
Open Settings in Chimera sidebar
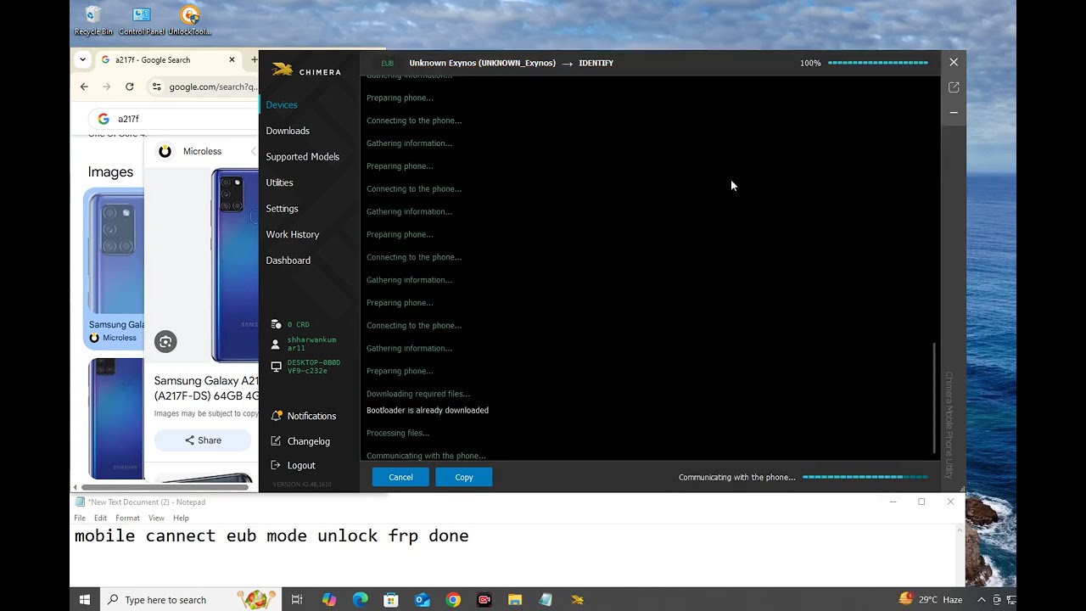tap(282, 209)
